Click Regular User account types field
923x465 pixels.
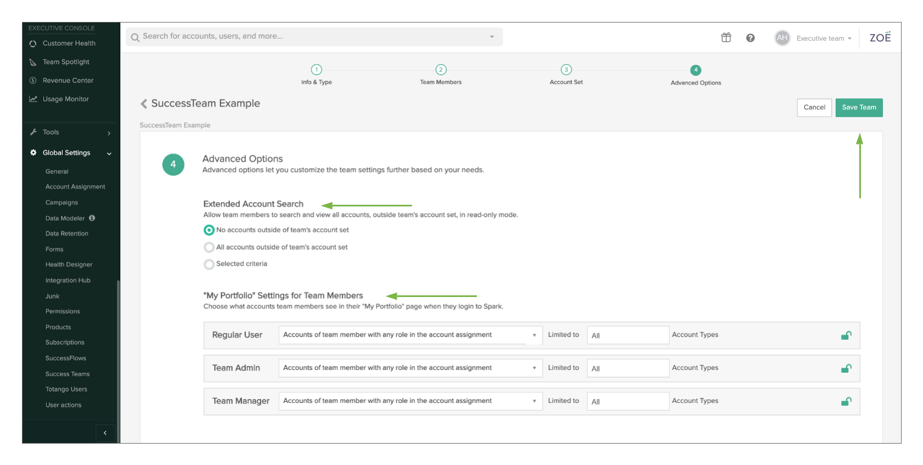628,335
